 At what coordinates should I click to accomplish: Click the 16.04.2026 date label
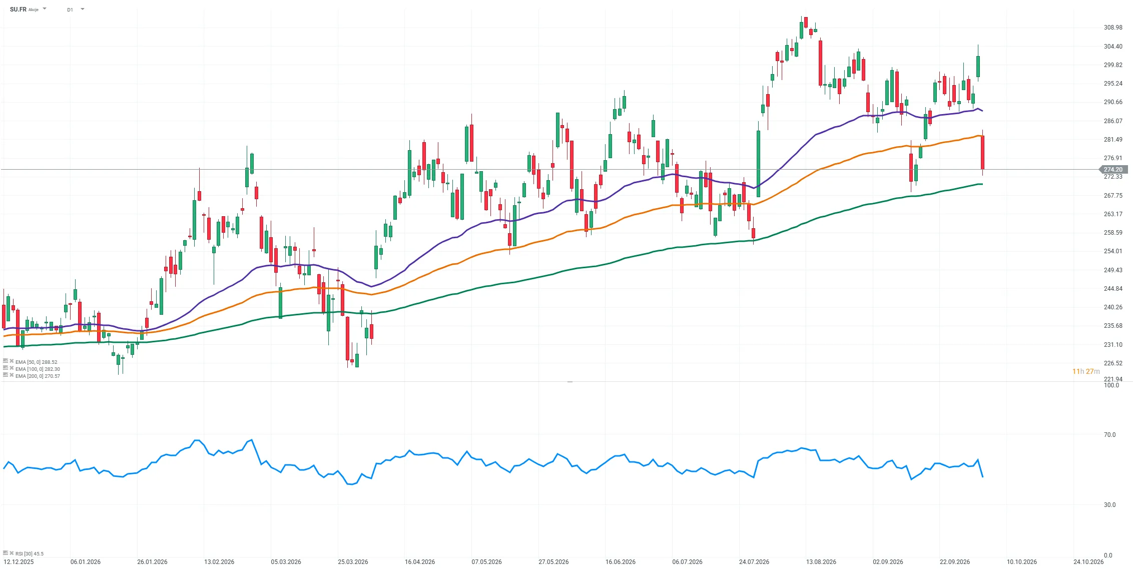pos(420,562)
